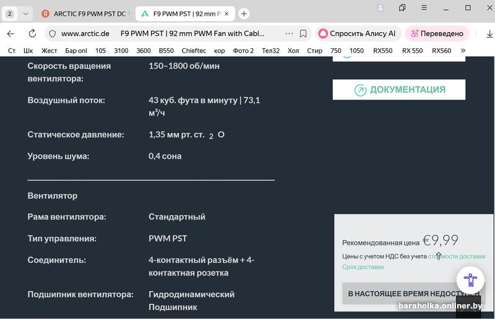Viewport: 495px width, 319px height.
Task: Open the three-dots page menu in address bar
Action: tap(289, 33)
